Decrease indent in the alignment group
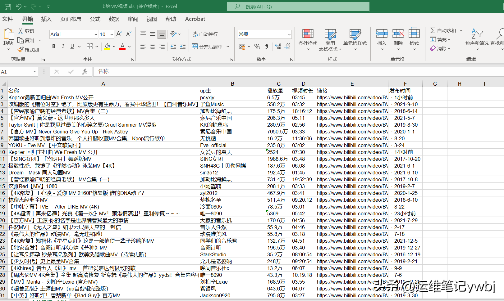Image resolution: width=504 pixels, height=301 pixels. (x=173, y=47)
